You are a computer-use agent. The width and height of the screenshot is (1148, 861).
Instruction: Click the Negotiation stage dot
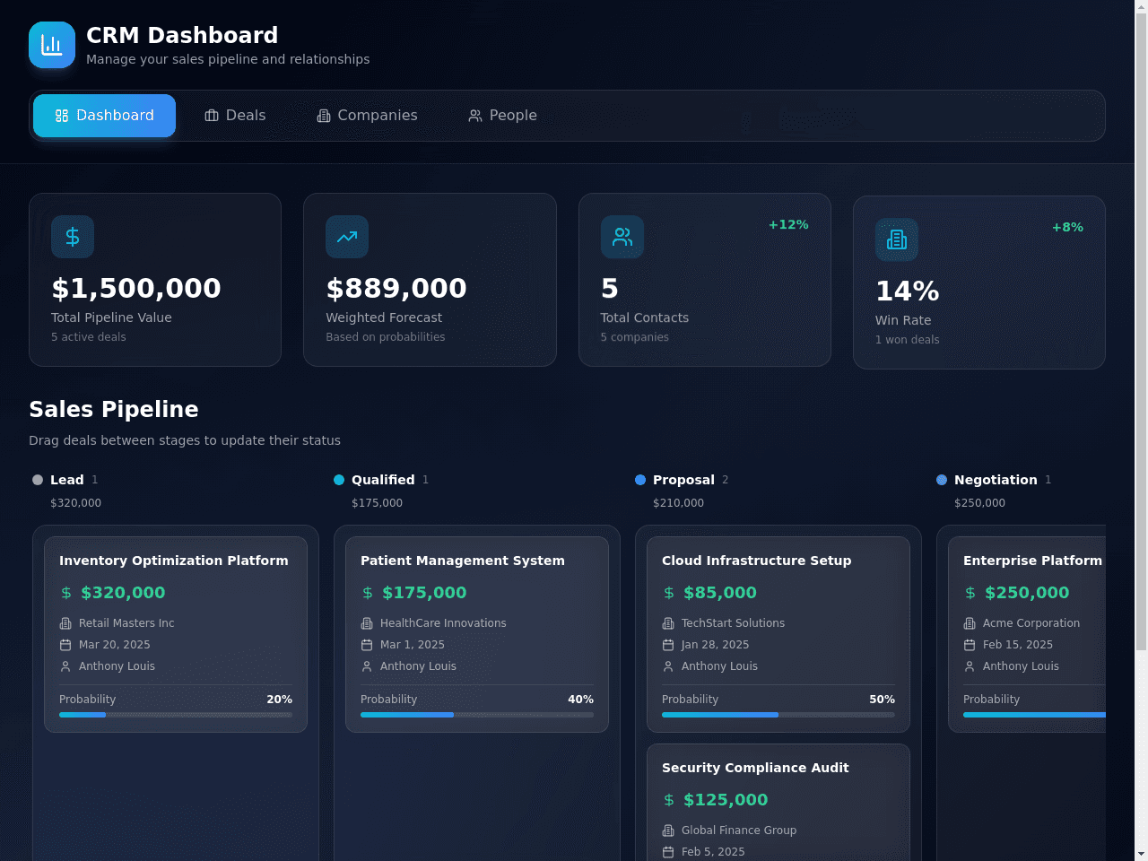942,480
